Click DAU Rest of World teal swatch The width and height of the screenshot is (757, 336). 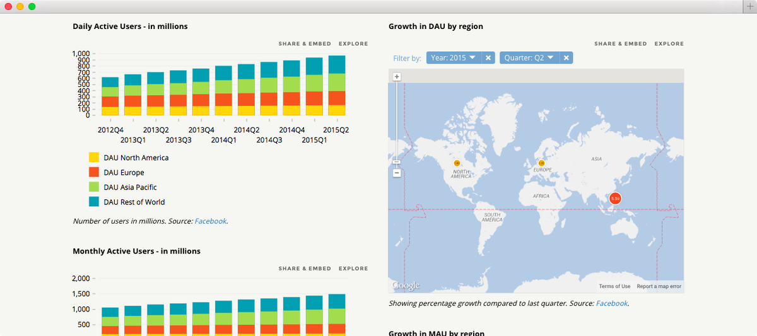pyautogui.click(x=93, y=202)
